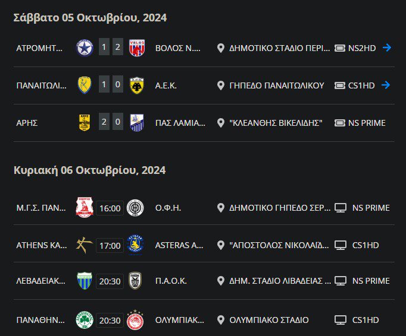Click the Aris yellow crest icon

click(x=85, y=123)
